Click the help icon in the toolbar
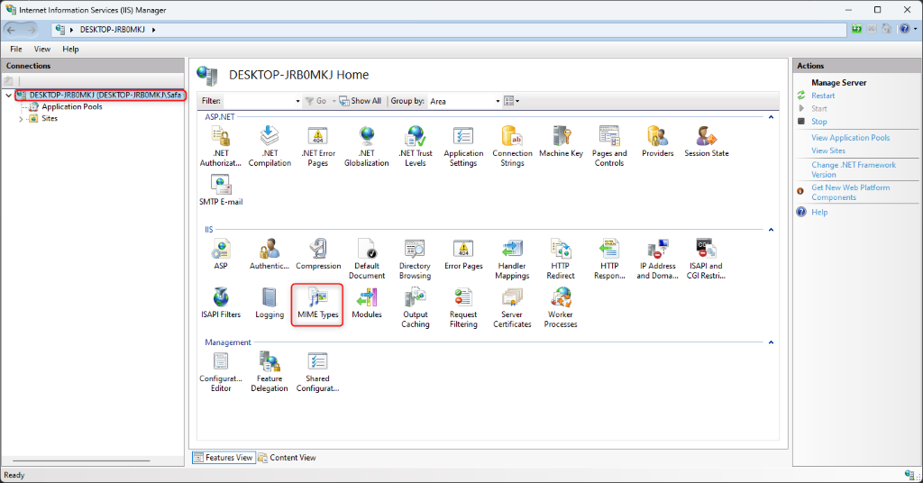The image size is (923, 483). point(905,29)
